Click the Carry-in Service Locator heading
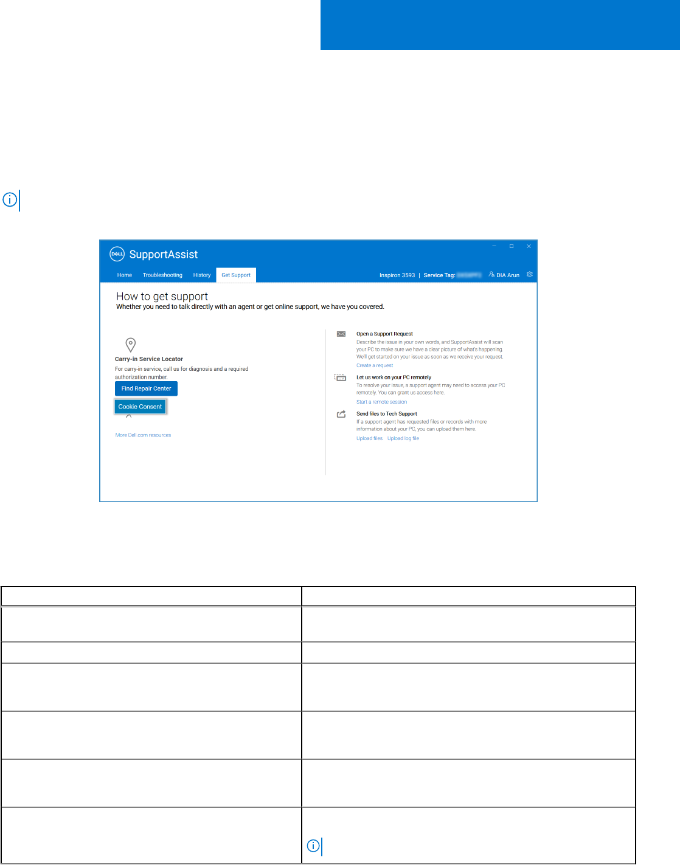The image size is (680, 865). tap(149, 359)
